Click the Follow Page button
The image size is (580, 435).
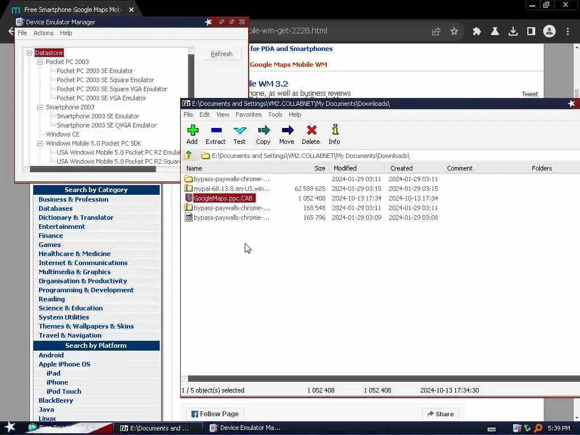tap(215, 414)
